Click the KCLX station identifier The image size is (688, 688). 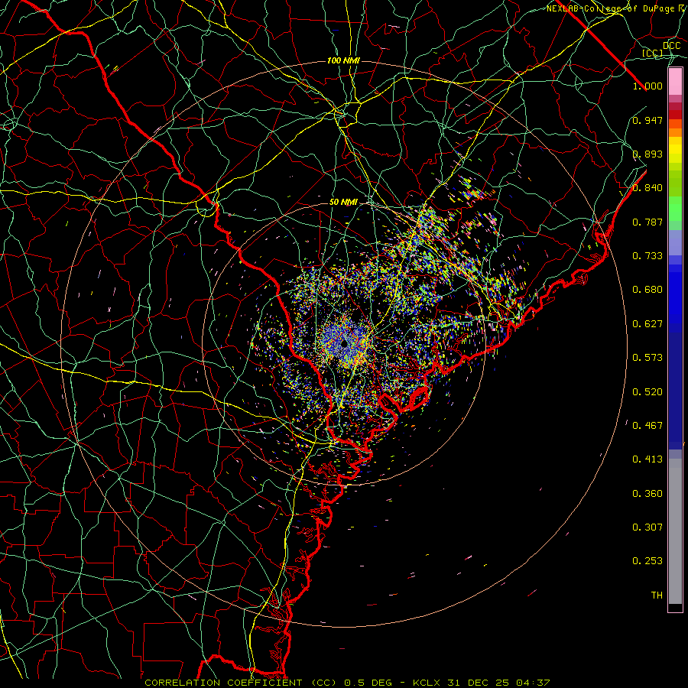[x=428, y=683]
